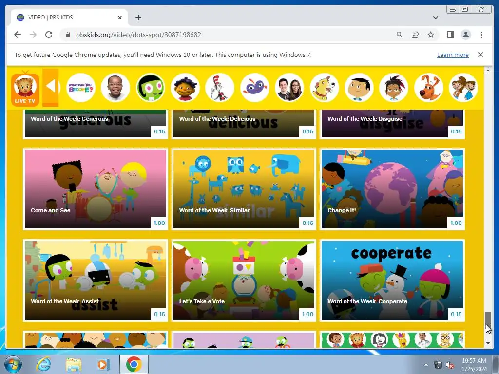Click the Learn more link
The width and height of the screenshot is (499, 374).
click(x=453, y=55)
